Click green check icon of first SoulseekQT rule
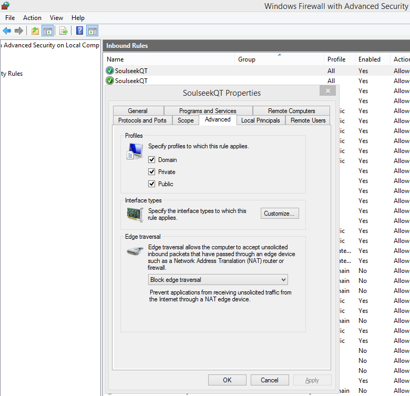 (x=110, y=70)
